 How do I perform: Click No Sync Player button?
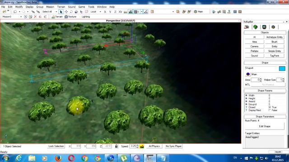pos(173,146)
